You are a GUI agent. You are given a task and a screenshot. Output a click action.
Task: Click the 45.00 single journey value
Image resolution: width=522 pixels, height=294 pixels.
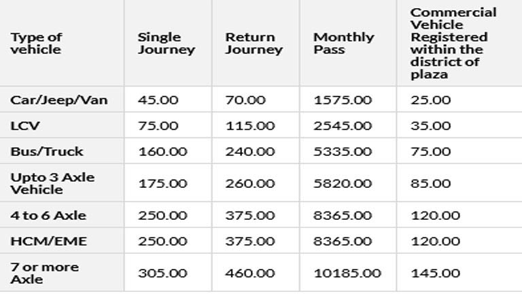(x=158, y=100)
